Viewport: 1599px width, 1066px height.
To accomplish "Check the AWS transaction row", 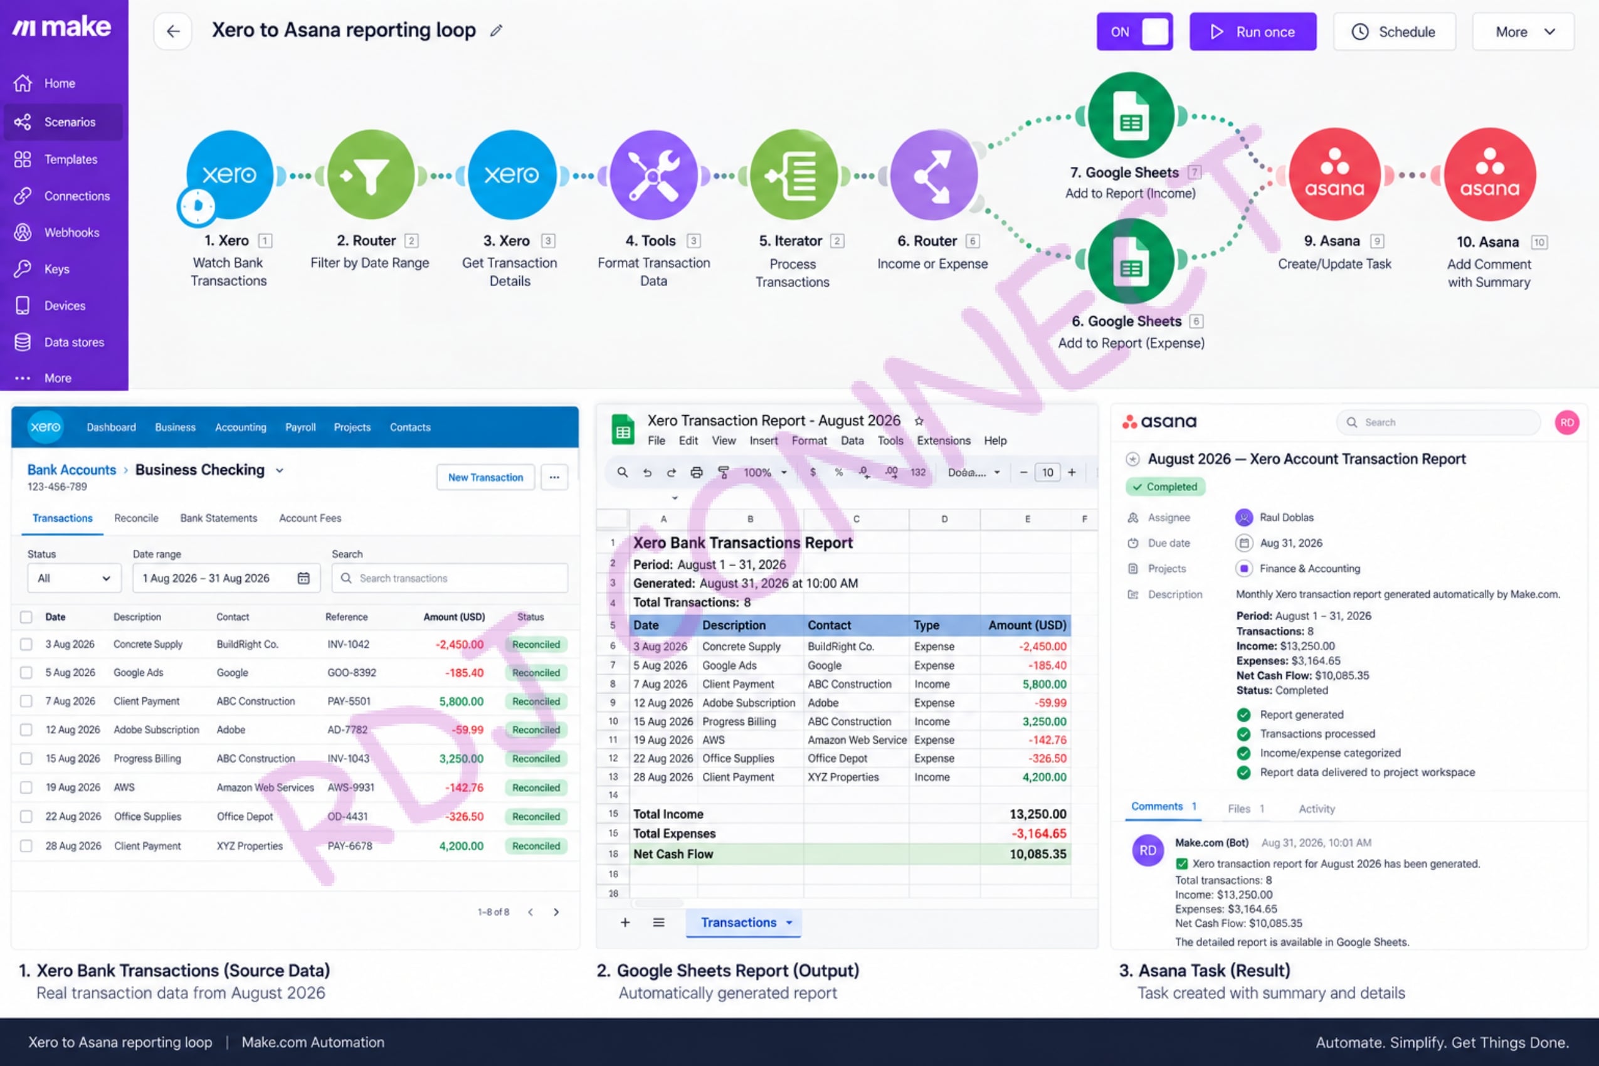I will point(26,788).
